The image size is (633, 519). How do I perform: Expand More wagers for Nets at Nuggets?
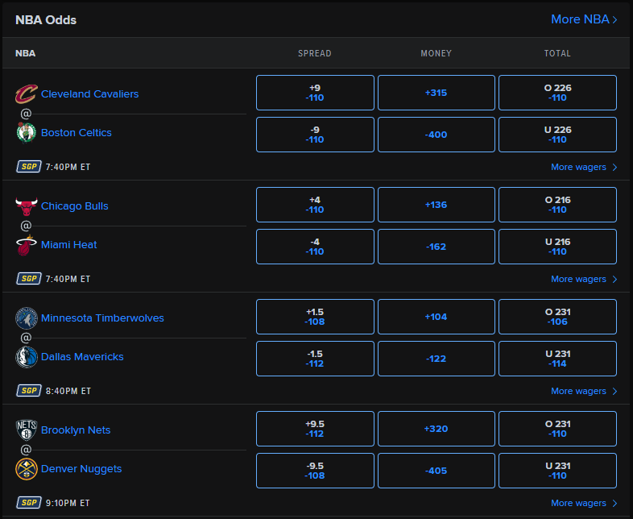[x=584, y=504]
